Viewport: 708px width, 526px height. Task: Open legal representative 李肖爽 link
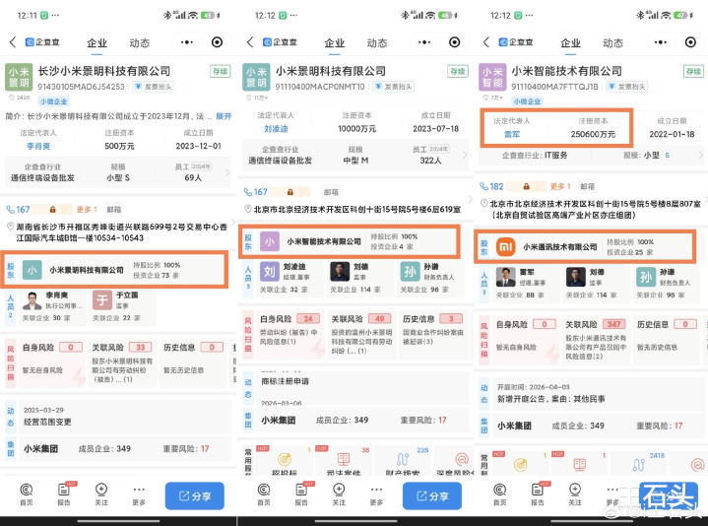(x=39, y=147)
